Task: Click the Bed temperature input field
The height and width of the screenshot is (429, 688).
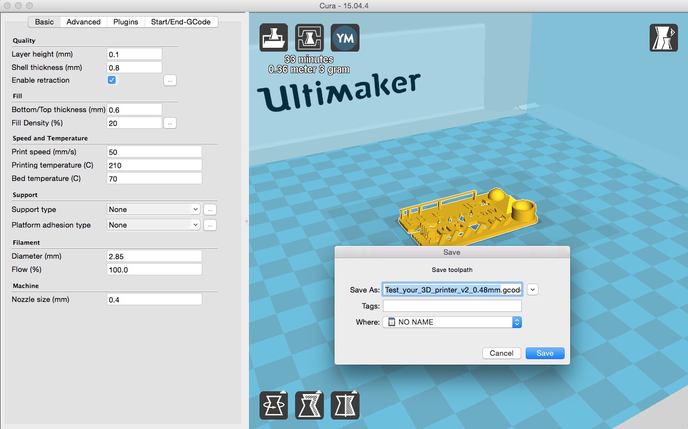Action: 154,178
